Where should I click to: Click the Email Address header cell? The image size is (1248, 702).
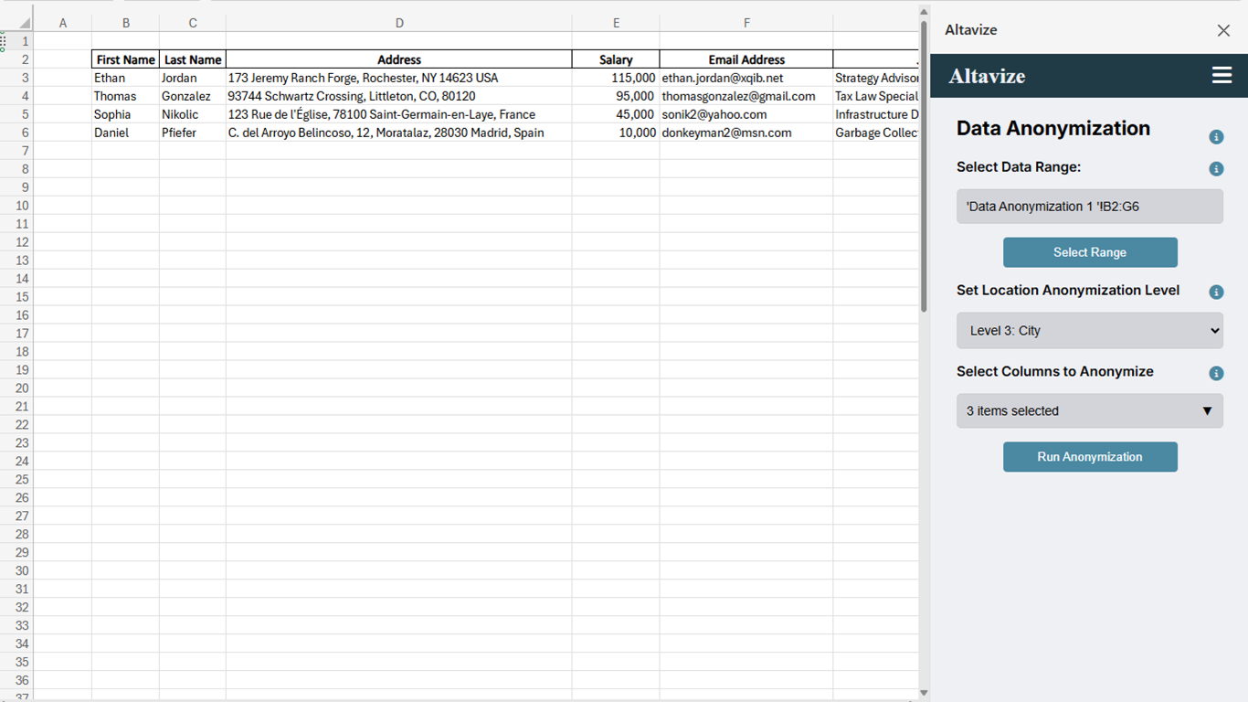coord(746,59)
